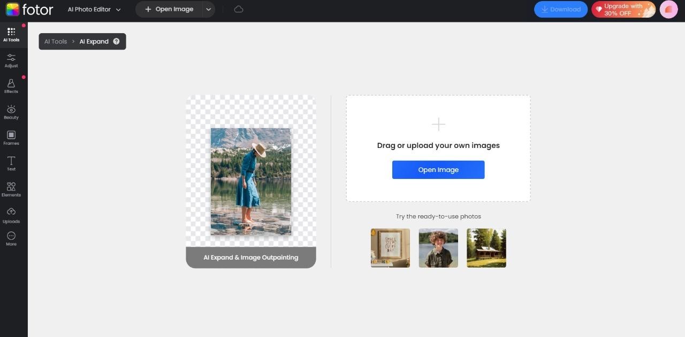685x337 pixels.
Task: Open the AI Expand help tooltip
Action: pyautogui.click(x=116, y=41)
